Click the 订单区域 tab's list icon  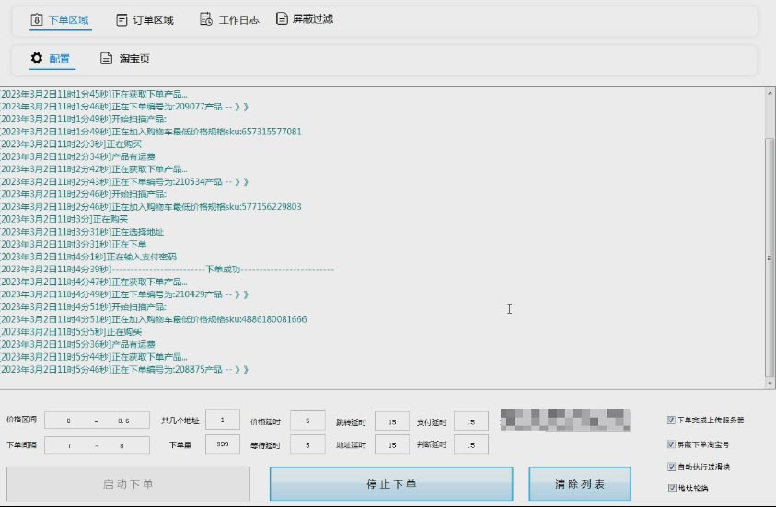122,20
